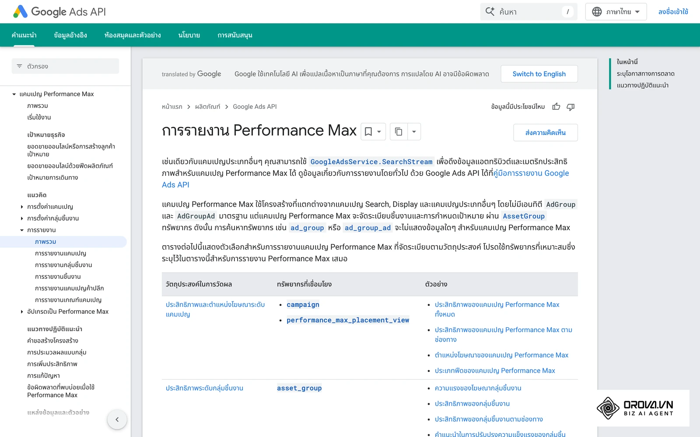Bookmark this page with the bookmark icon

pos(368,132)
